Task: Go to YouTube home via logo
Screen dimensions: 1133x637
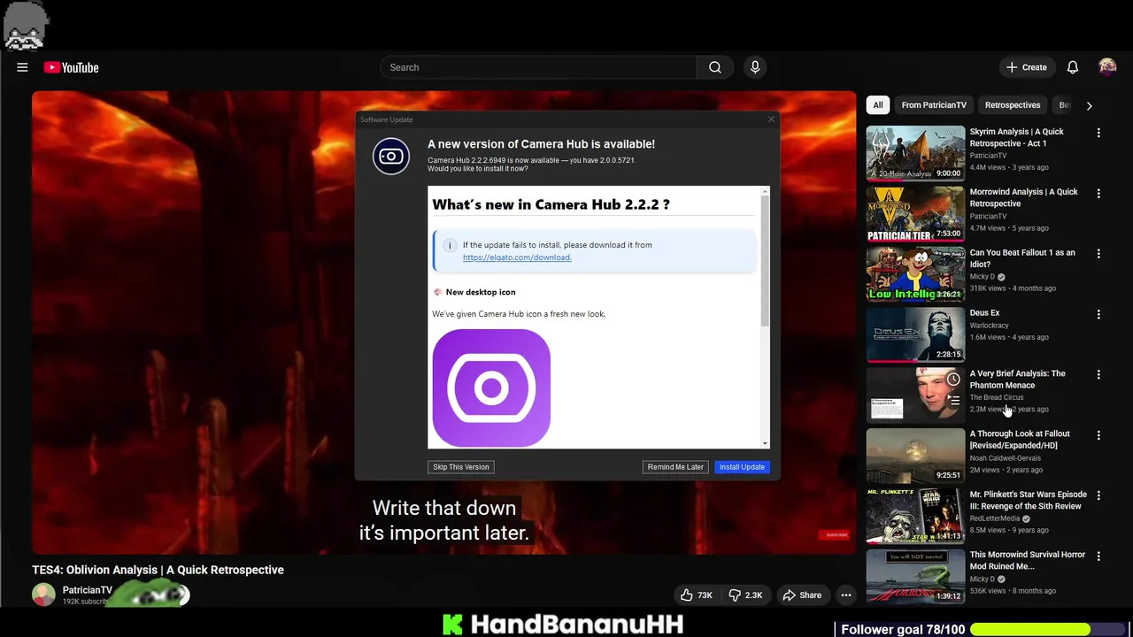Action: 71,67
